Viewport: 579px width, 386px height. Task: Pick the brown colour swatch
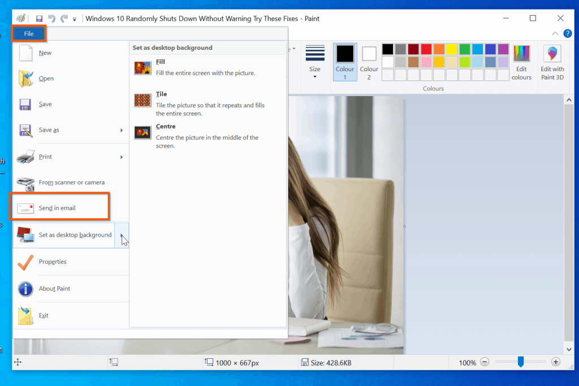point(413,62)
